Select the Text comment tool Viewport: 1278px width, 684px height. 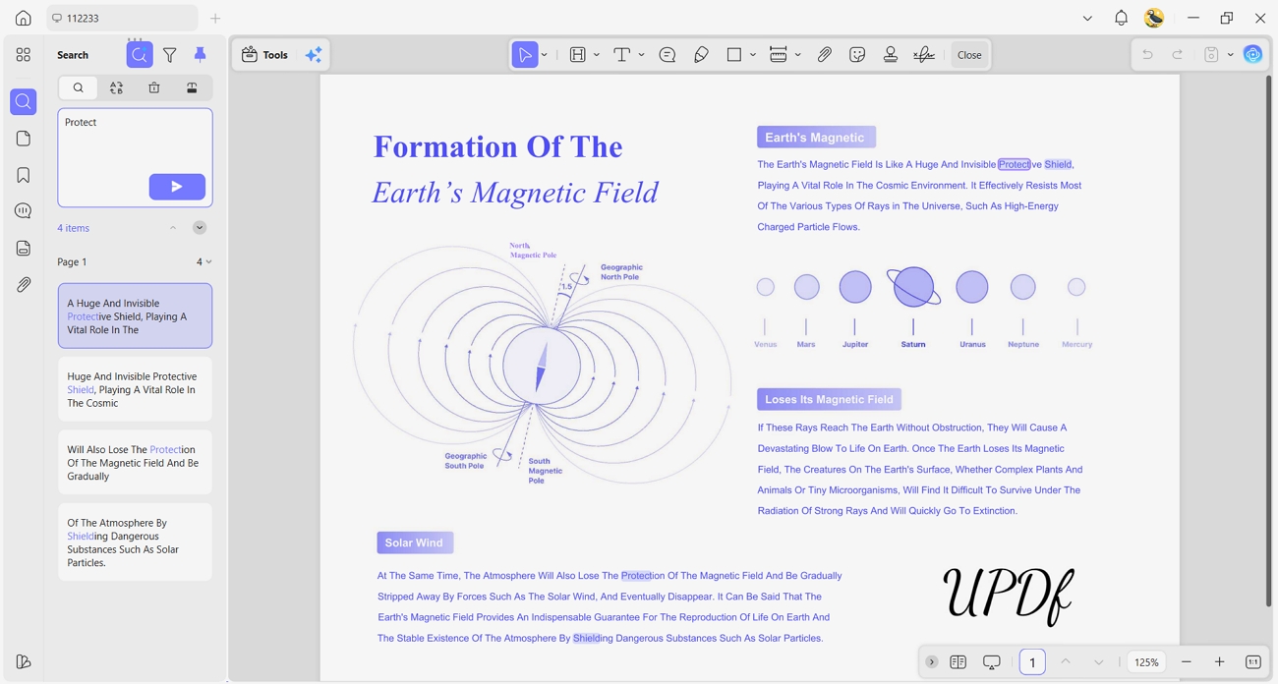pos(622,55)
